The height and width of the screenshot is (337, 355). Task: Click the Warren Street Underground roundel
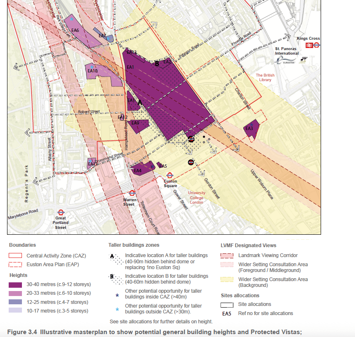[132, 193]
